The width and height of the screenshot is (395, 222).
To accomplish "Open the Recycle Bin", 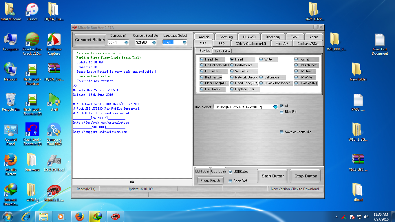I will 11,102.
